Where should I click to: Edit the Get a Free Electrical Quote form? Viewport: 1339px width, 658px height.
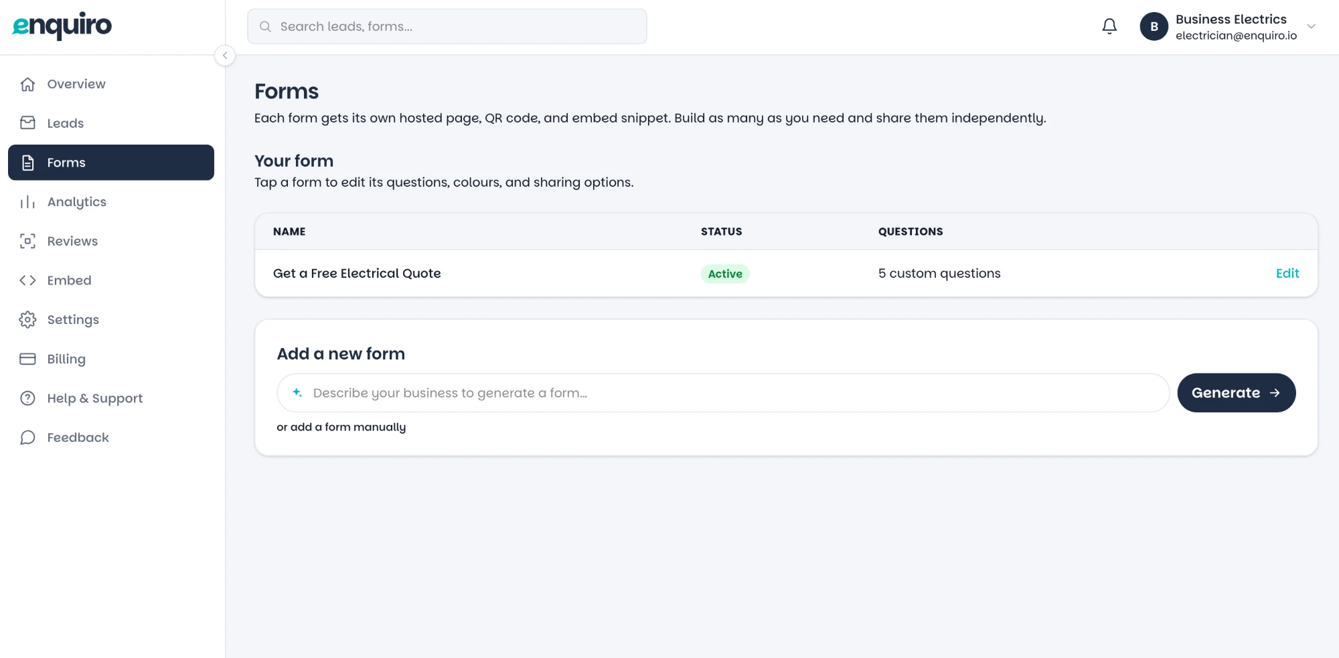click(1287, 273)
